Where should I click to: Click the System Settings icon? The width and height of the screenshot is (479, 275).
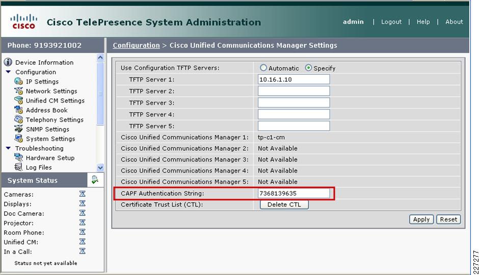(x=18, y=139)
